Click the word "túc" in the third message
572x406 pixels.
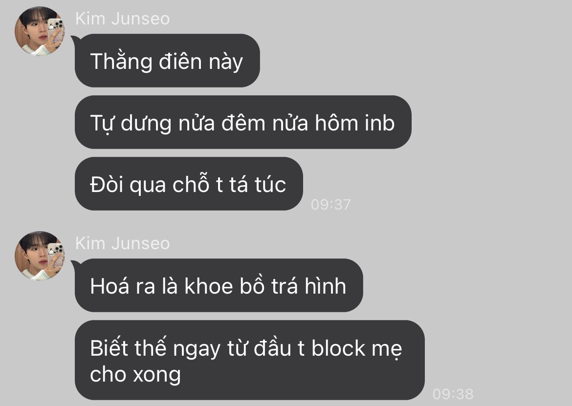270,184
